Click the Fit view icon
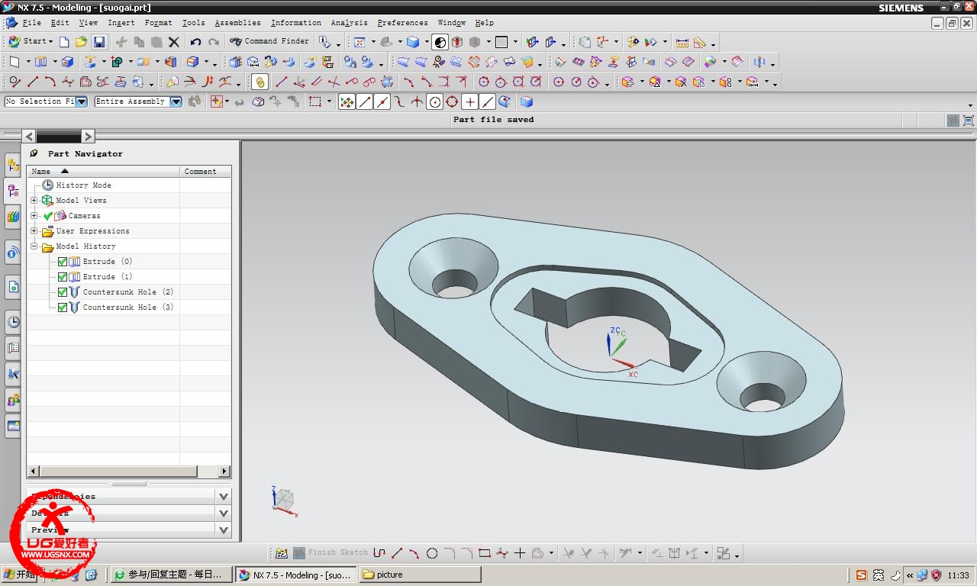 360,42
